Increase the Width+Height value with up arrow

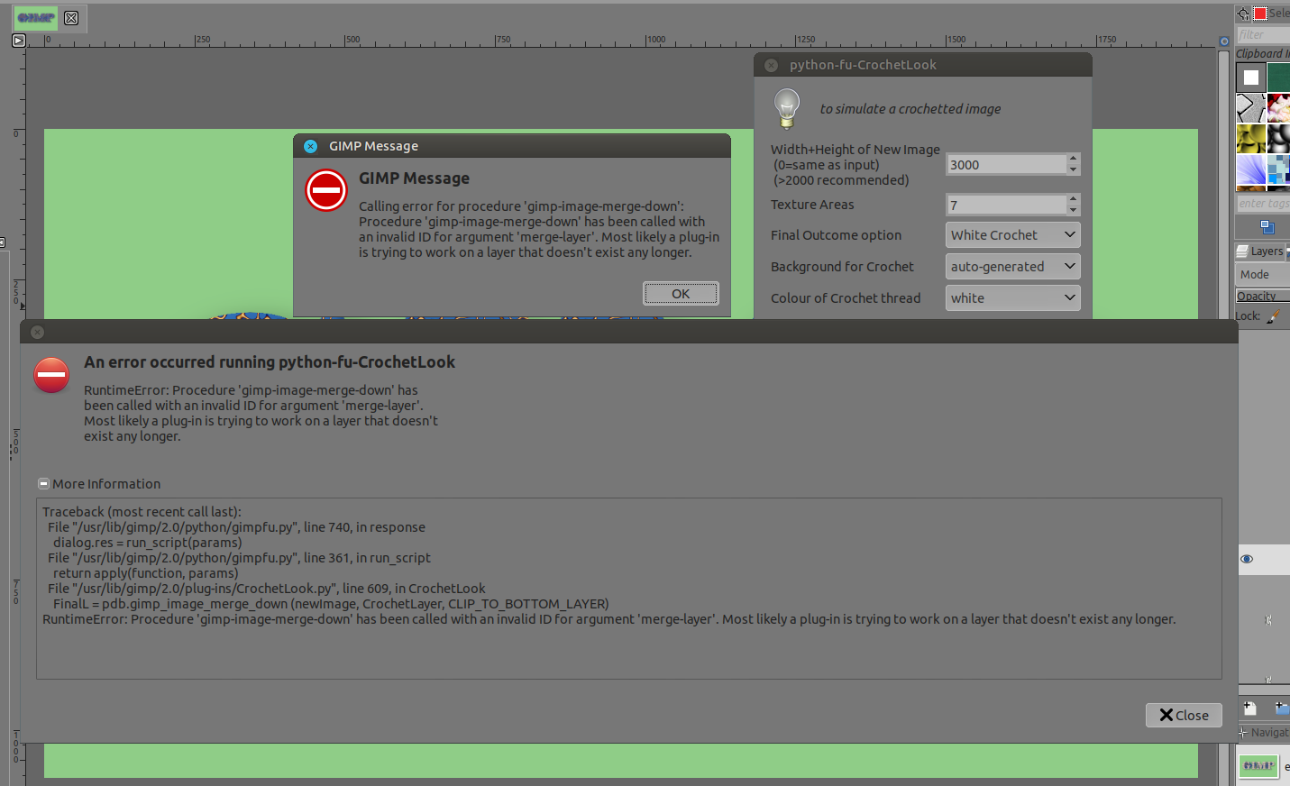click(x=1073, y=159)
